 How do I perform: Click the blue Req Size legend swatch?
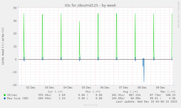[5, 98]
